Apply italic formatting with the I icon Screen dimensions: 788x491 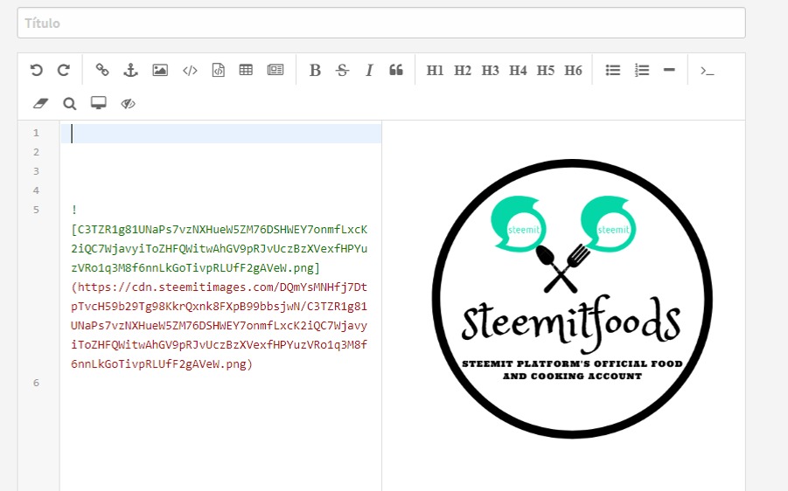[x=369, y=70]
